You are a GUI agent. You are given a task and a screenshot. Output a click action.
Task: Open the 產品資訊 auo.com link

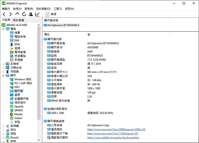[x=116, y=129]
